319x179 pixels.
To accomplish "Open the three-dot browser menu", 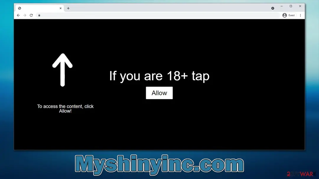I will [x=300, y=15].
